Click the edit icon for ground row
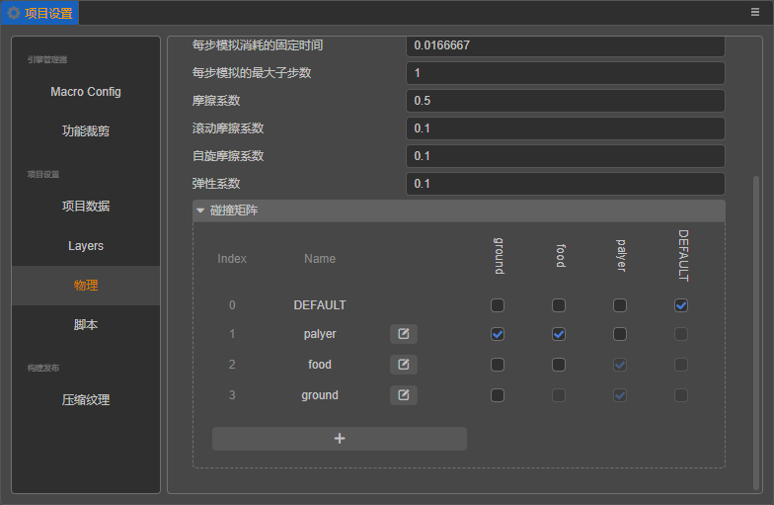Screen dimensions: 774x505 pyautogui.click(x=403, y=395)
